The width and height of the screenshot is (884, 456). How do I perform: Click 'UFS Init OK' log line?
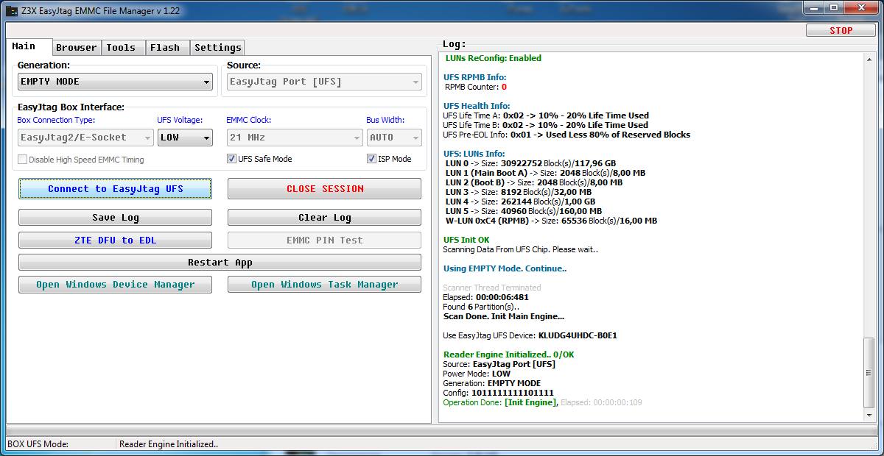(x=466, y=240)
